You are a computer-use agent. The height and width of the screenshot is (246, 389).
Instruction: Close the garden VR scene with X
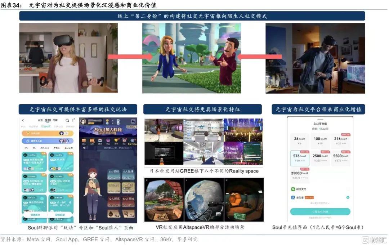[x=147, y=180]
